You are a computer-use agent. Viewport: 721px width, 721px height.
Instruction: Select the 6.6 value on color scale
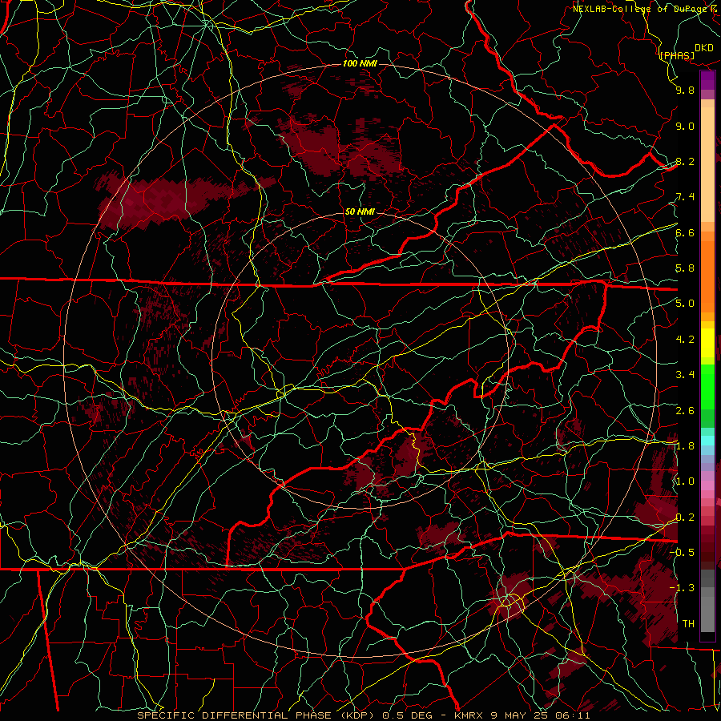685,232
